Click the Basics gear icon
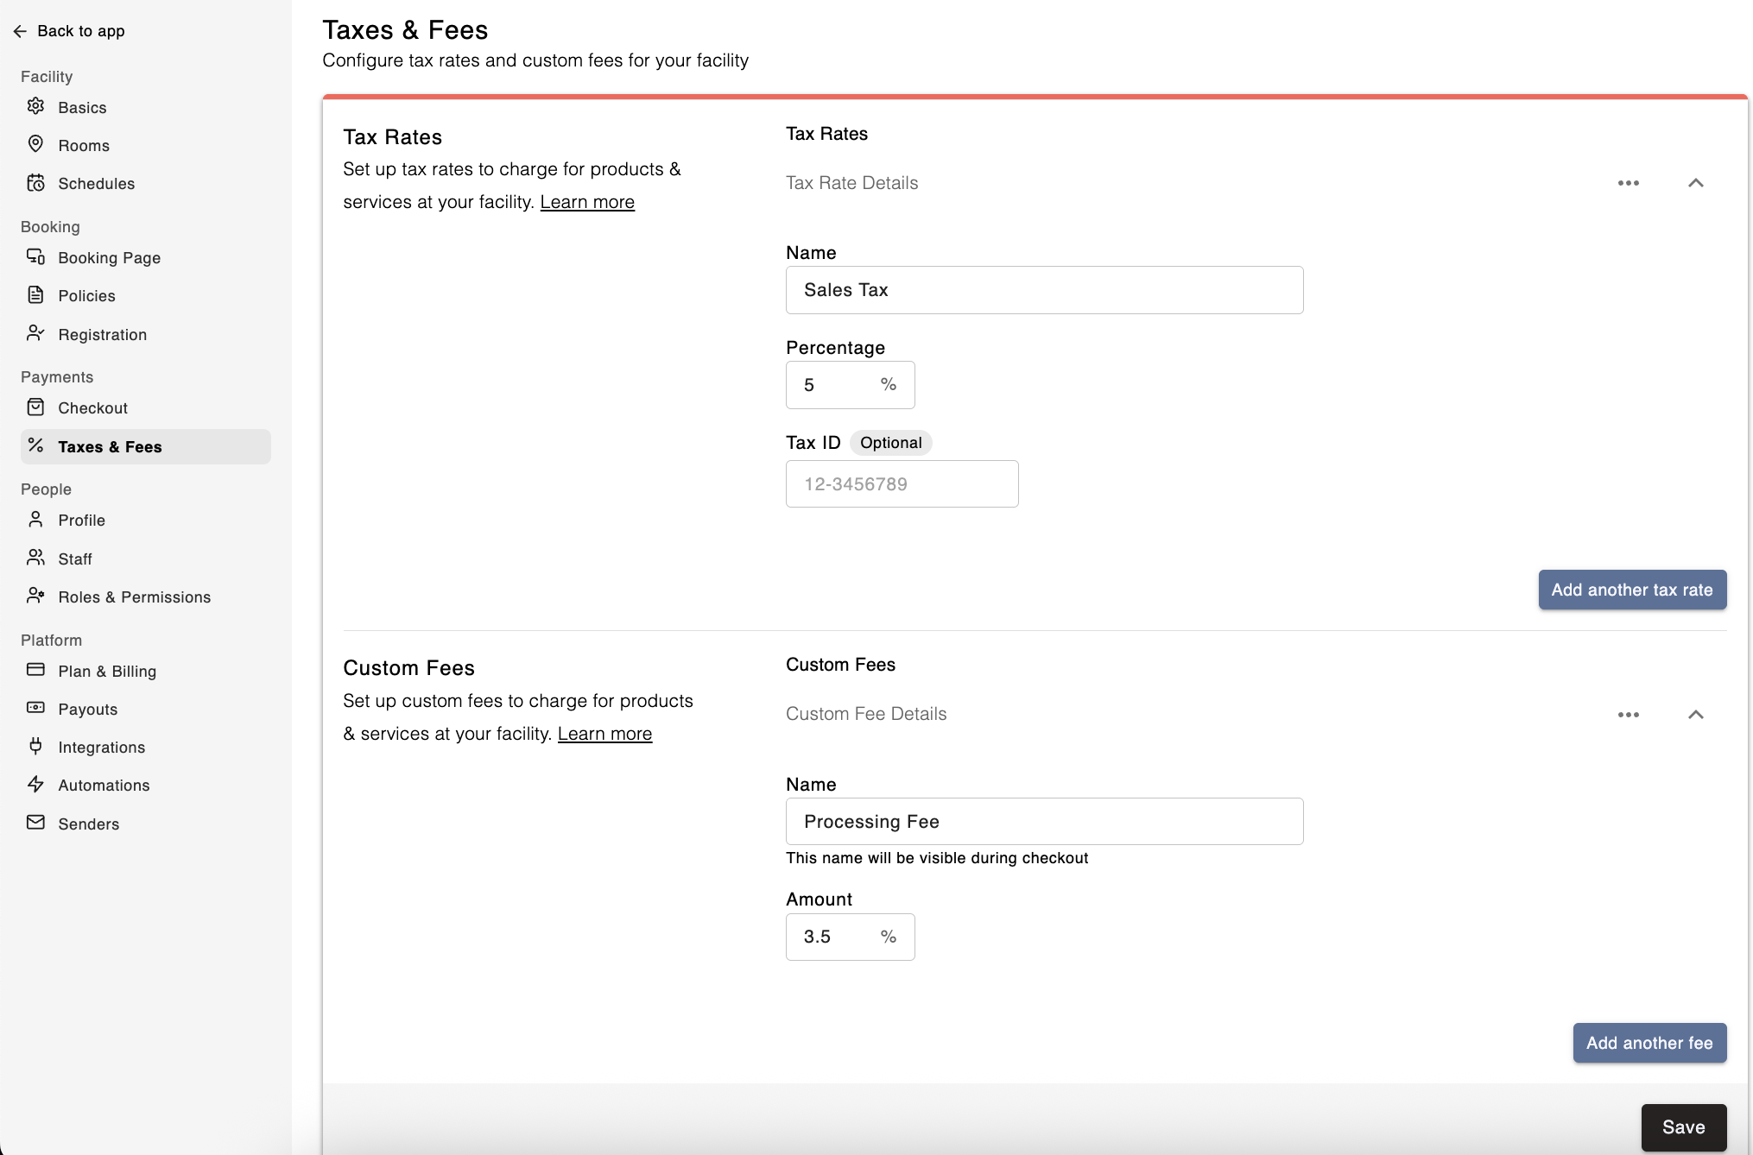The width and height of the screenshot is (1753, 1155). (x=35, y=106)
